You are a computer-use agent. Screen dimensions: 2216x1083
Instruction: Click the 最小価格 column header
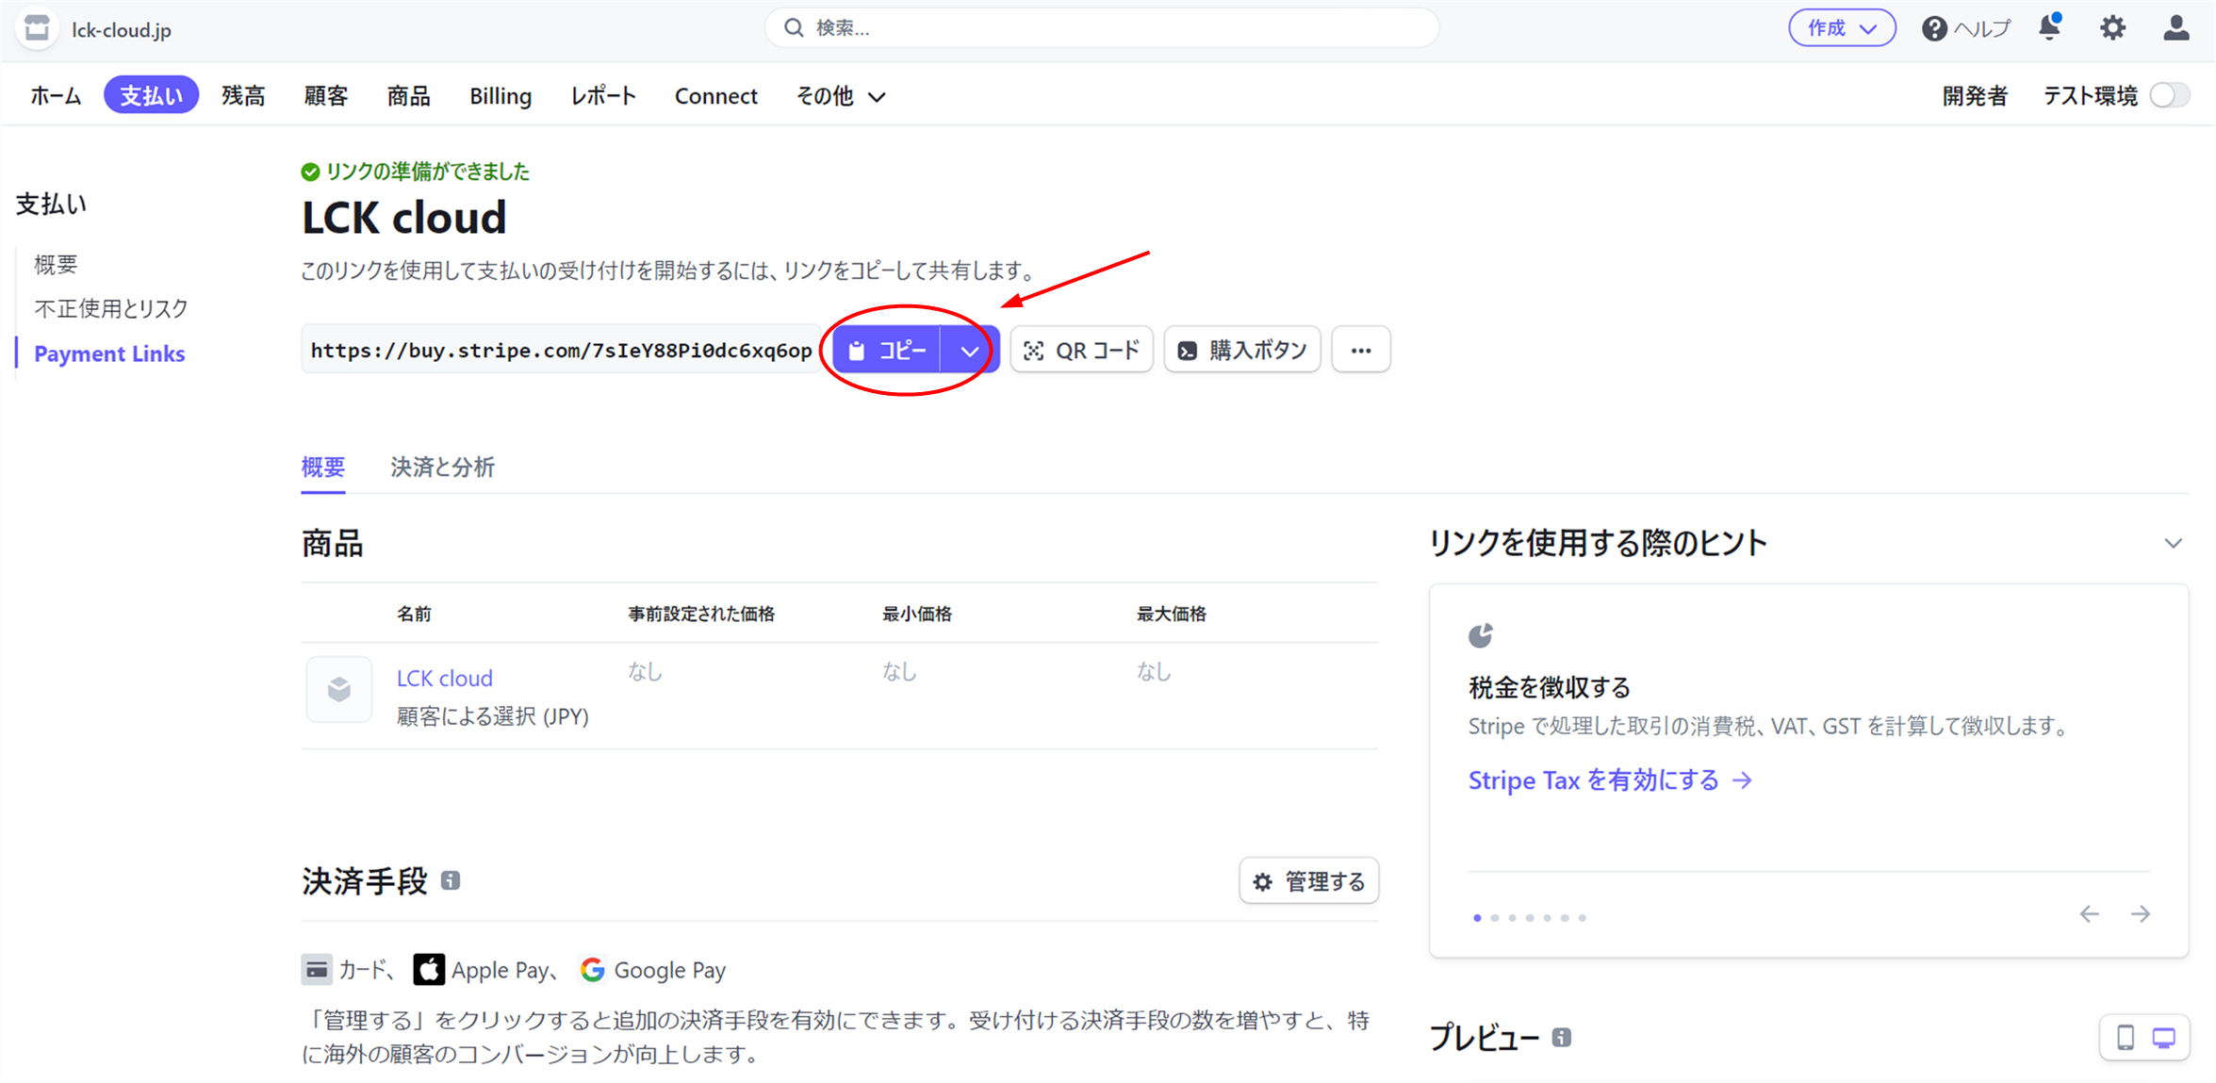point(916,614)
